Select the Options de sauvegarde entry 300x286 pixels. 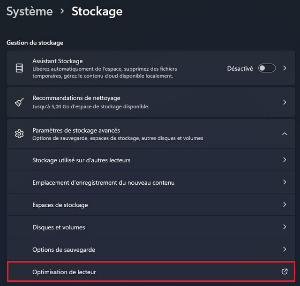coord(64,249)
